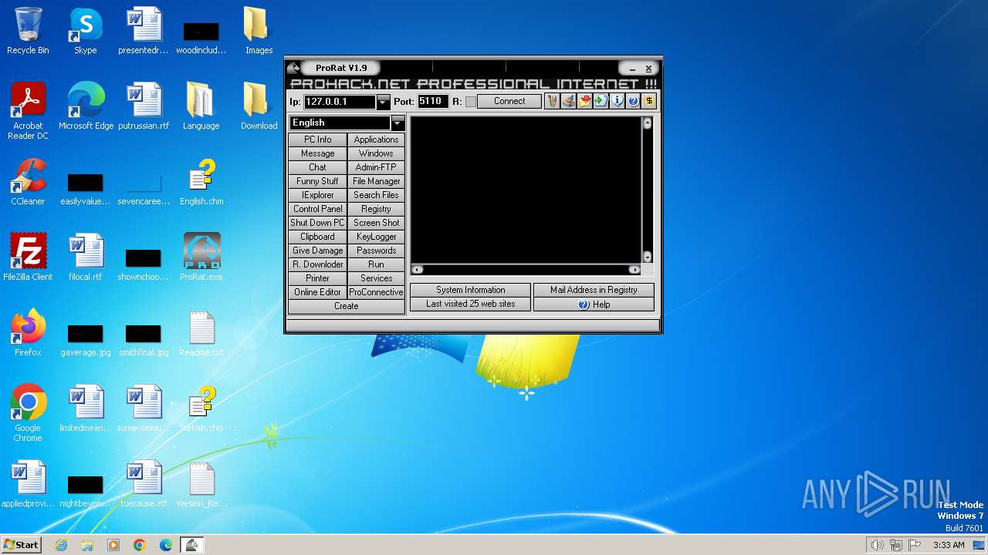988x555 pixels.
Task: Click the ProRat horse logo in title bar
Action: [x=293, y=68]
